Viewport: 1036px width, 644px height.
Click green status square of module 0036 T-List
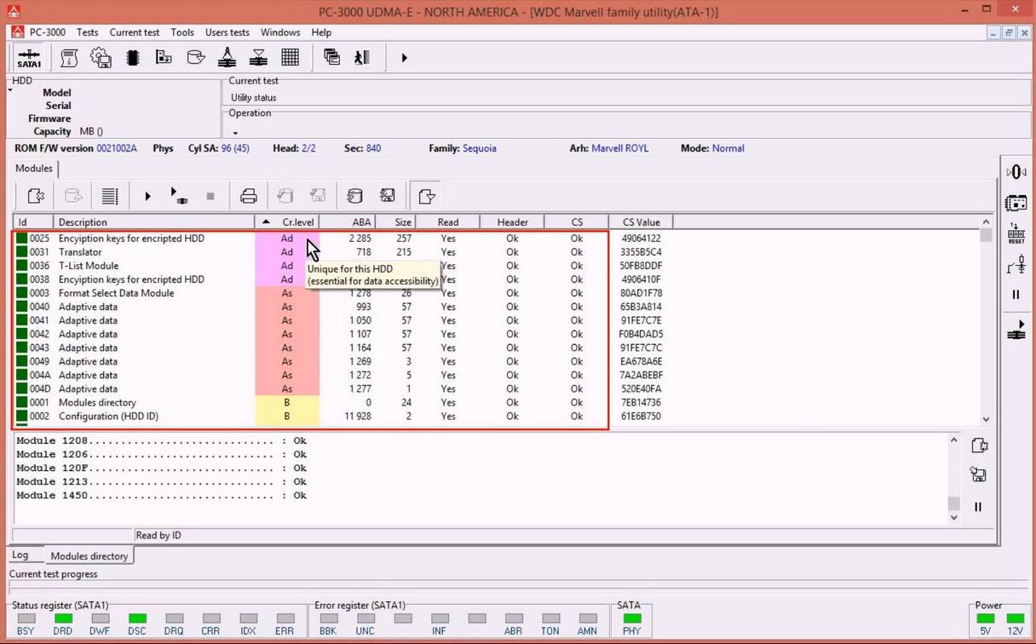(21, 266)
